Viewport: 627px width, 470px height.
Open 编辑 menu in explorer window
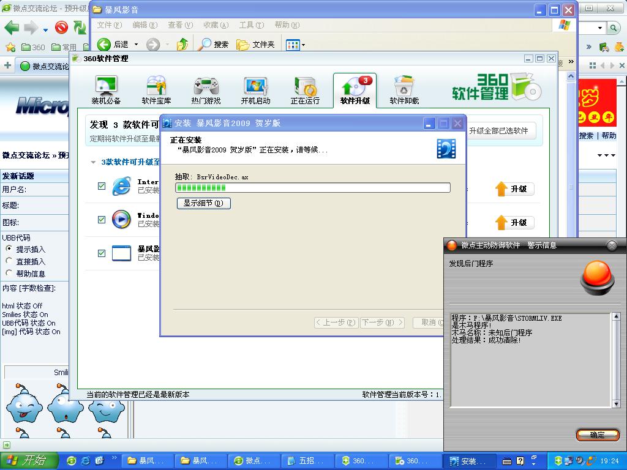pyautogui.click(x=145, y=25)
